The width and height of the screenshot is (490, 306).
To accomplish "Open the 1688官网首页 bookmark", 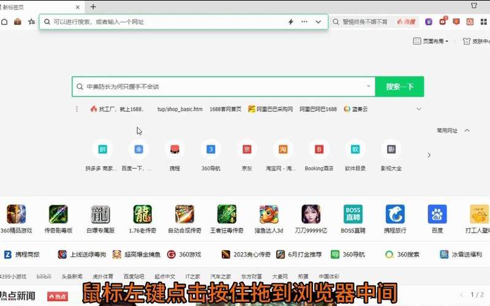I will 225,109.
